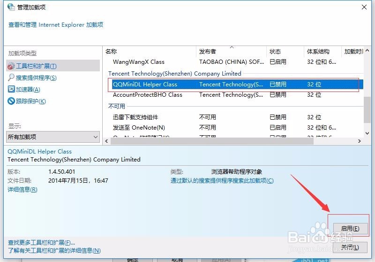The height and width of the screenshot is (262, 375).
Task: Open the 详细信息(R) link
Action: pos(22,190)
